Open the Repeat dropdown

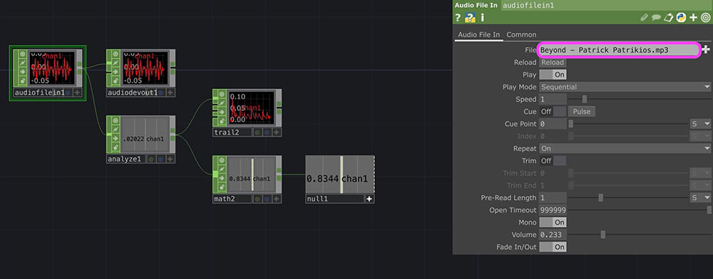click(x=625, y=148)
